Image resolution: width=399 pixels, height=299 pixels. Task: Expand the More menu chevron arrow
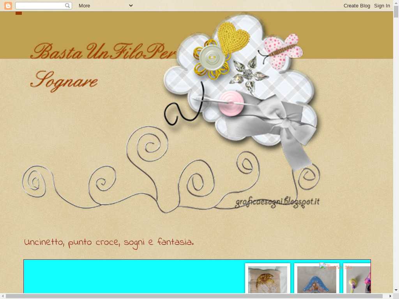[x=131, y=5]
